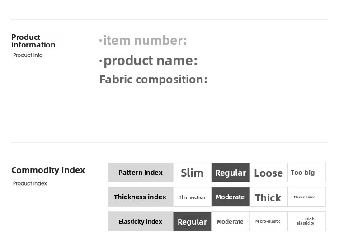The image size is (339, 248).
Task: Select the Micro-elastic option
Action: pyautogui.click(x=268, y=221)
